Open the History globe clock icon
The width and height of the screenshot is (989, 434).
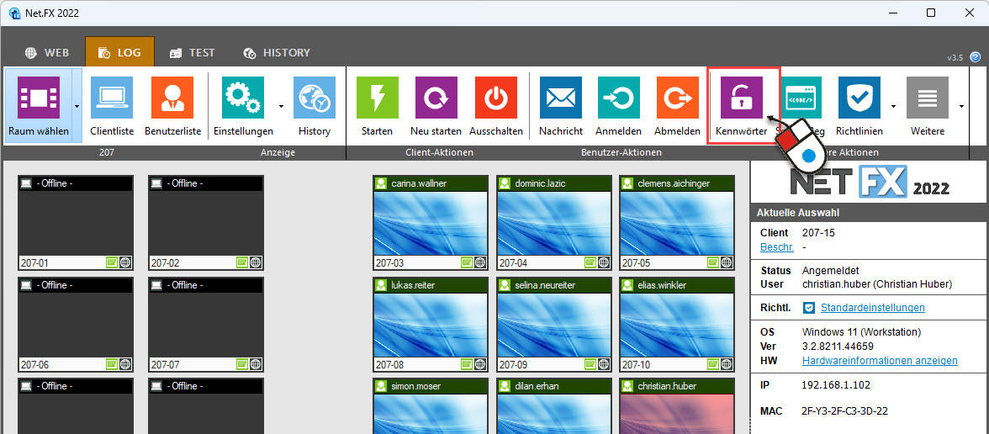(x=315, y=98)
